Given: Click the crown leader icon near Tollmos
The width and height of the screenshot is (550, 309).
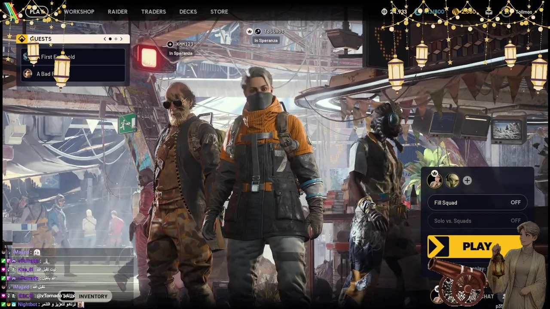Looking at the screenshot, I should click(249, 31).
